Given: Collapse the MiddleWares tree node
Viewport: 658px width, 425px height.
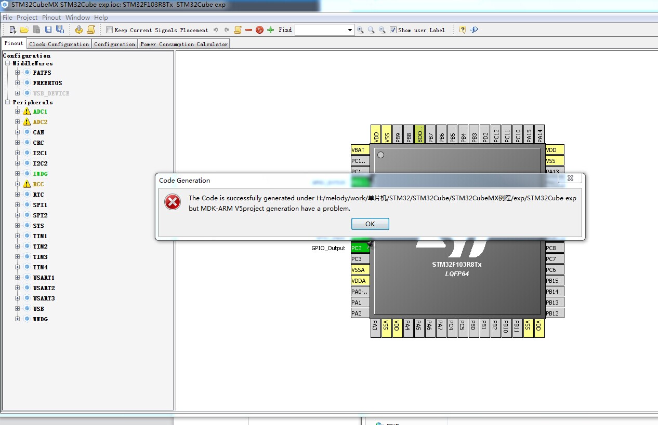Looking at the screenshot, I should (8, 63).
